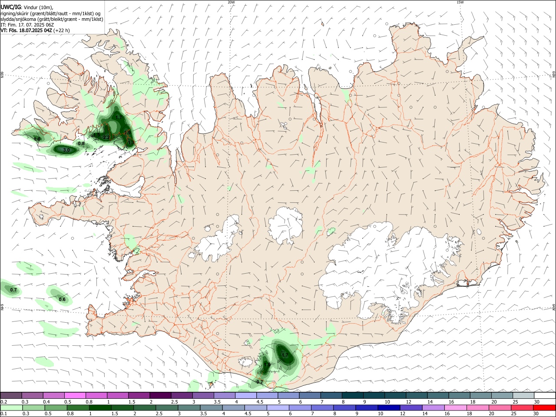Click the light green 0.1 rain legend swatch
The image size is (556, 417).
pos(11,407)
